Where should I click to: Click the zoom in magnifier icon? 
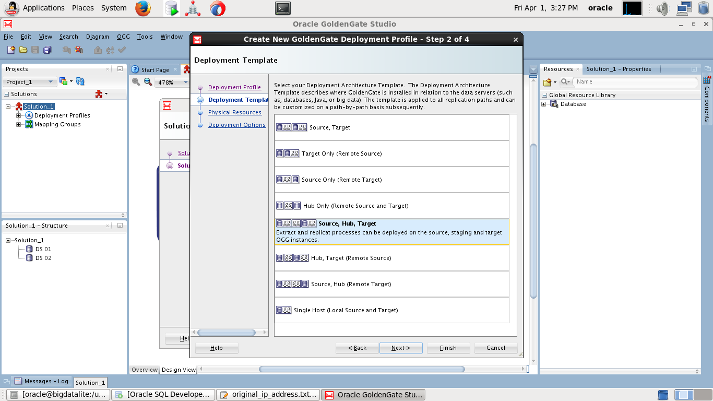(x=136, y=82)
